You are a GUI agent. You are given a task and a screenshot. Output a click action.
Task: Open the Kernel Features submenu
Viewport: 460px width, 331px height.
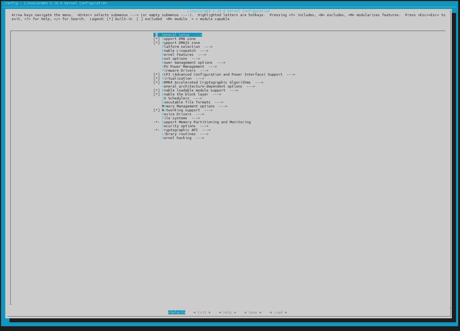click(184, 55)
